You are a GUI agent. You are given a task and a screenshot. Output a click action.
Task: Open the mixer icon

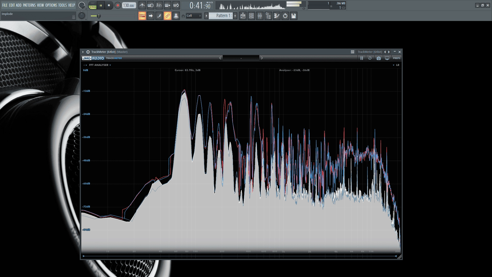coord(260,16)
